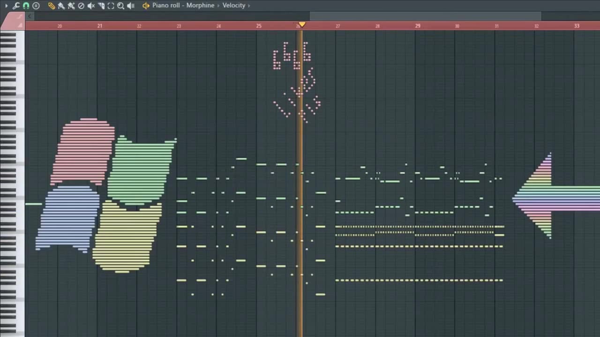Select the Paint brush tool

(61, 5)
